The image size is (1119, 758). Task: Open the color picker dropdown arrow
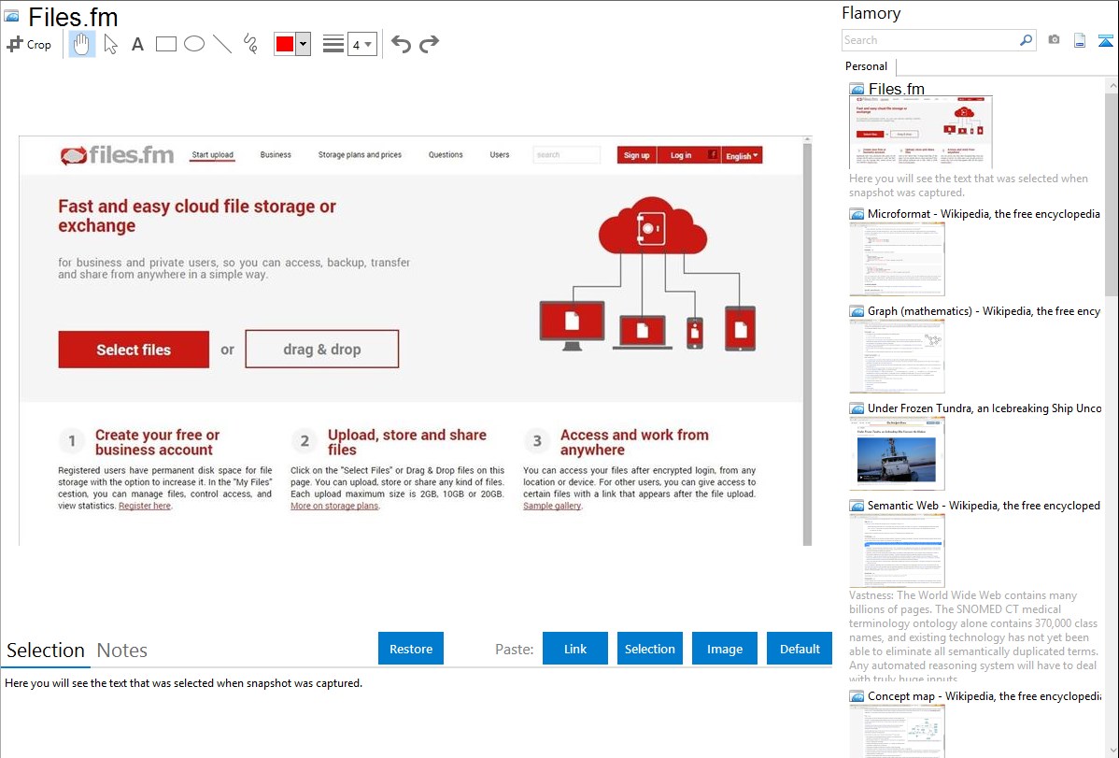click(304, 44)
